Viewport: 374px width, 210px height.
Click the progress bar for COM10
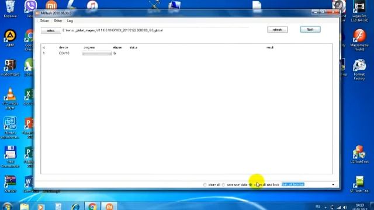click(x=97, y=54)
